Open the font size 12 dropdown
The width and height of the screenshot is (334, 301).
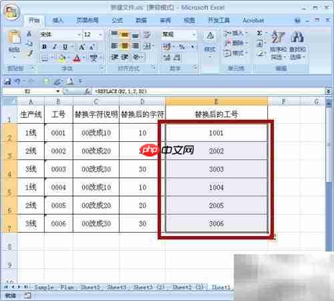click(100, 35)
